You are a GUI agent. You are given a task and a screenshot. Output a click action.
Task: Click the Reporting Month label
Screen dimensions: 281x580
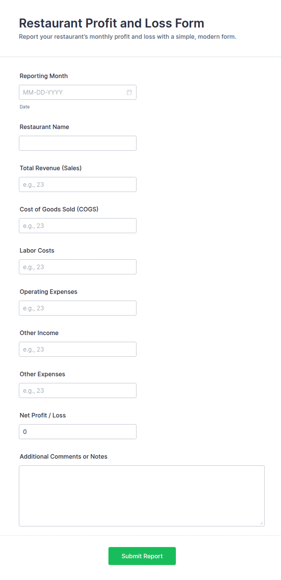coord(44,76)
